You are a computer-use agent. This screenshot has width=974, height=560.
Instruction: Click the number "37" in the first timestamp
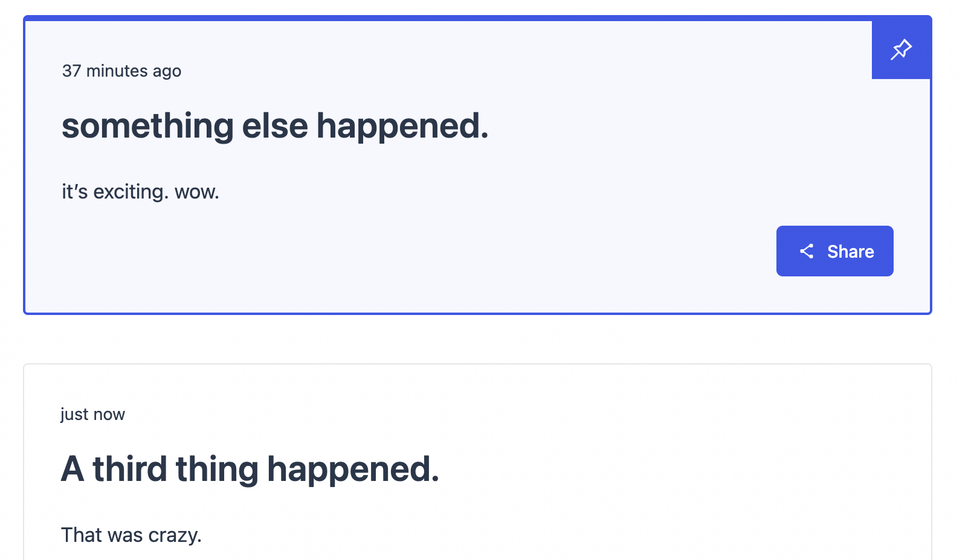coord(71,71)
